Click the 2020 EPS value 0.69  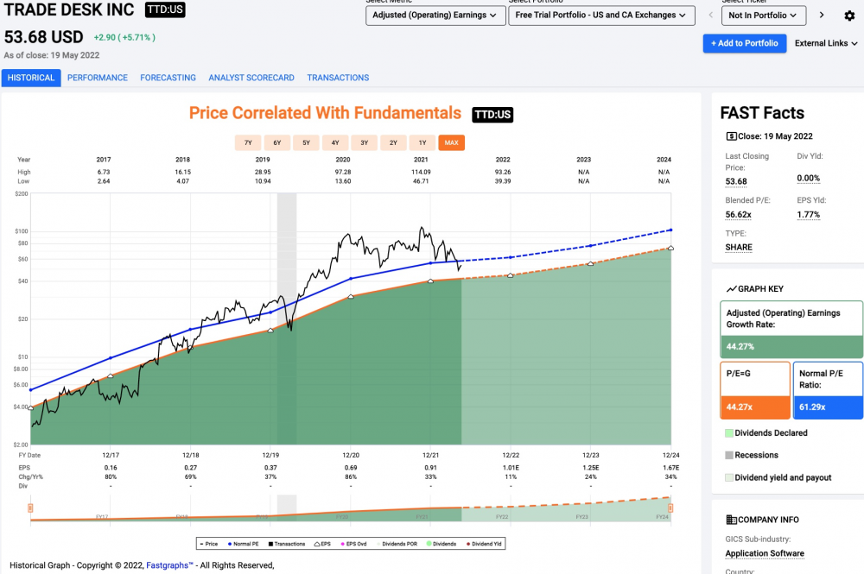(351, 468)
